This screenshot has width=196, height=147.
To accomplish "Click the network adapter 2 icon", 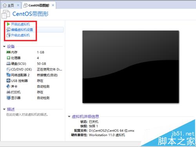I will [9, 75].
